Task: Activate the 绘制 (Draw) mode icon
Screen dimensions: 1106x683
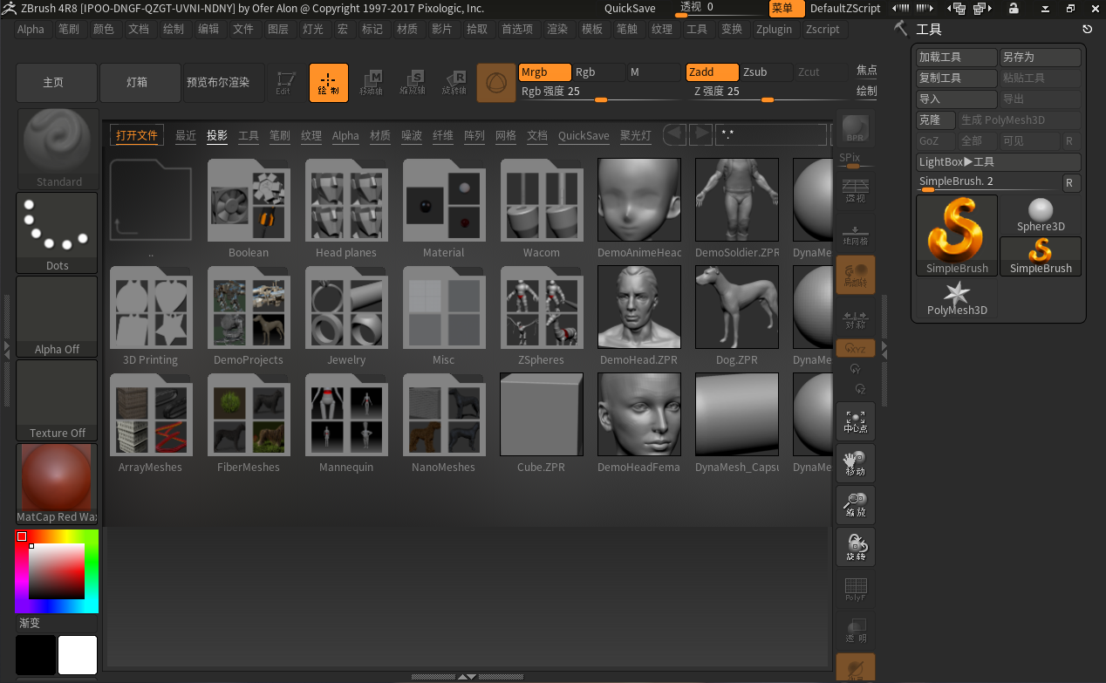Action: [328, 83]
